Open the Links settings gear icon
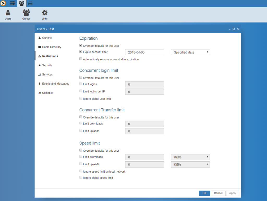The height and width of the screenshot is (201, 267). [44, 13]
